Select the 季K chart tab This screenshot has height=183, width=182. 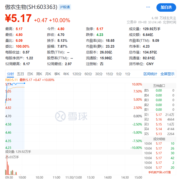click(57, 74)
